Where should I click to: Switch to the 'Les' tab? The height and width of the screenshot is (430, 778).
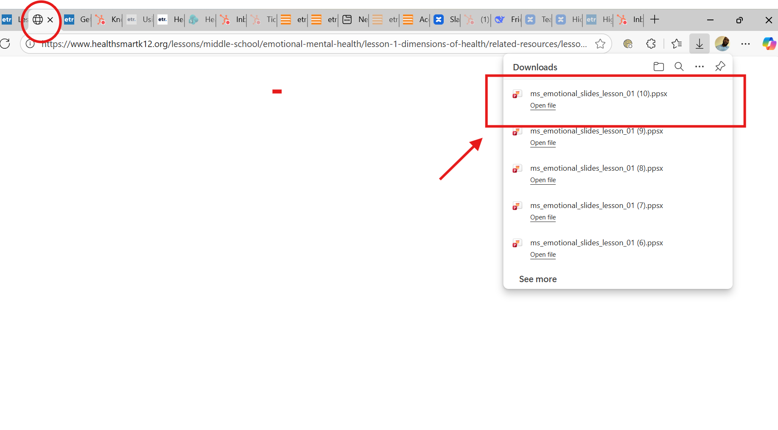[x=14, y=19]
